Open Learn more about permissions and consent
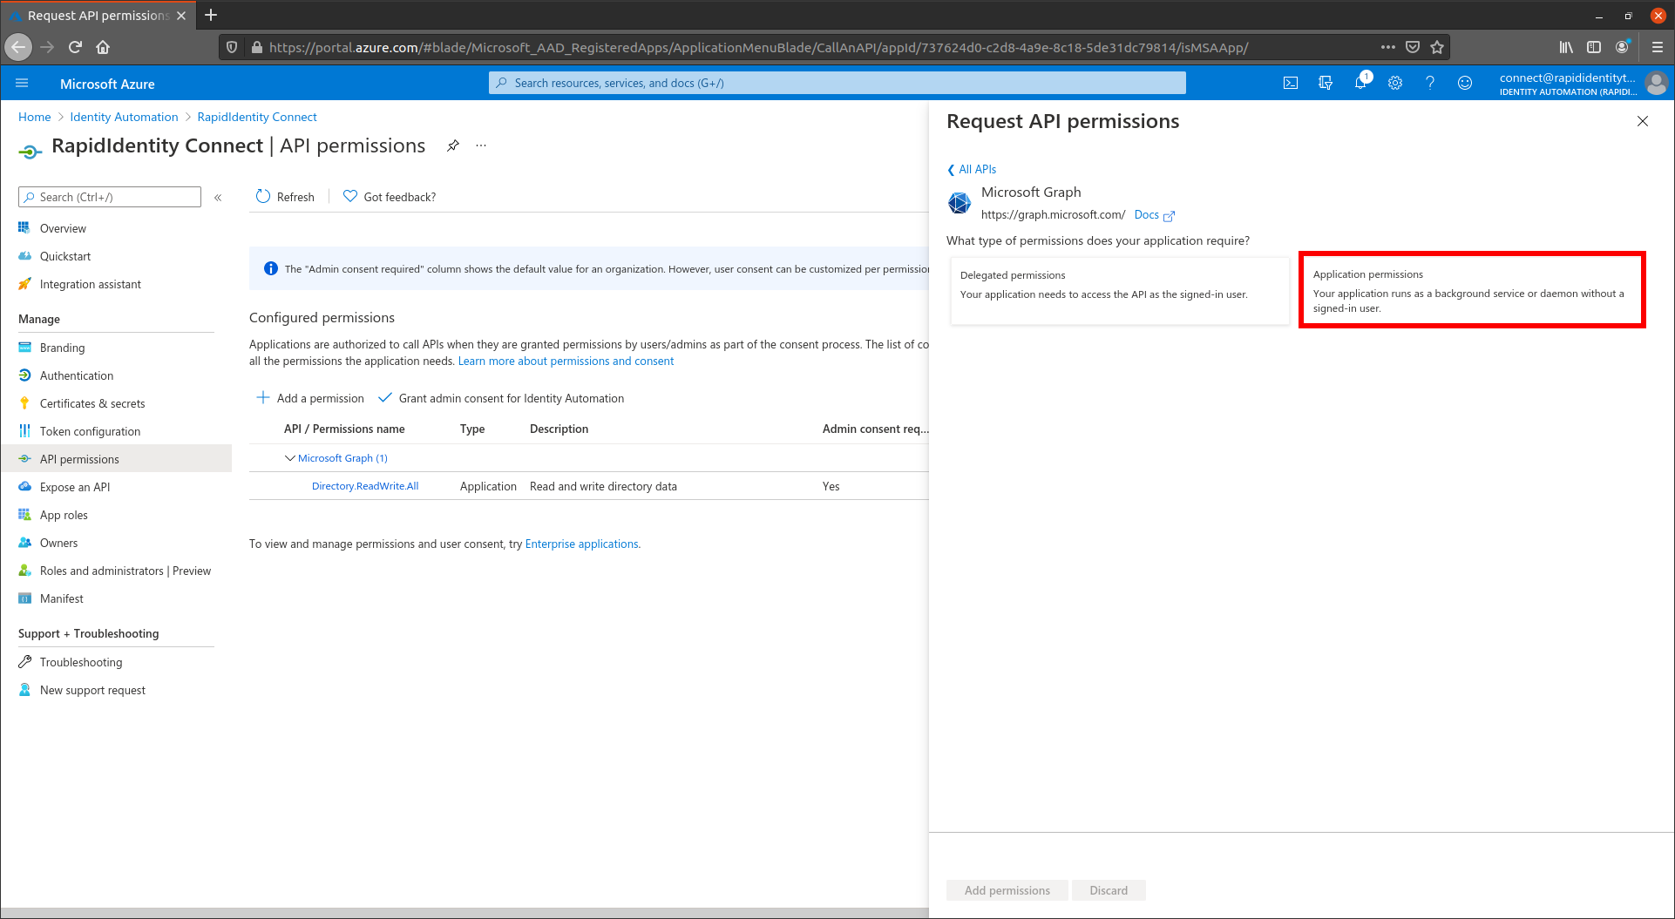The height and width of the screenshot is (919, 1675). [x=566, y=361]
